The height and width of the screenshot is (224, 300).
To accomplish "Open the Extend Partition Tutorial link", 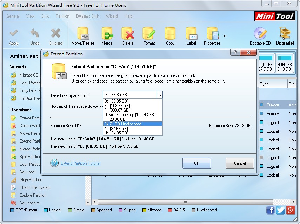I will tap(80, 163).
